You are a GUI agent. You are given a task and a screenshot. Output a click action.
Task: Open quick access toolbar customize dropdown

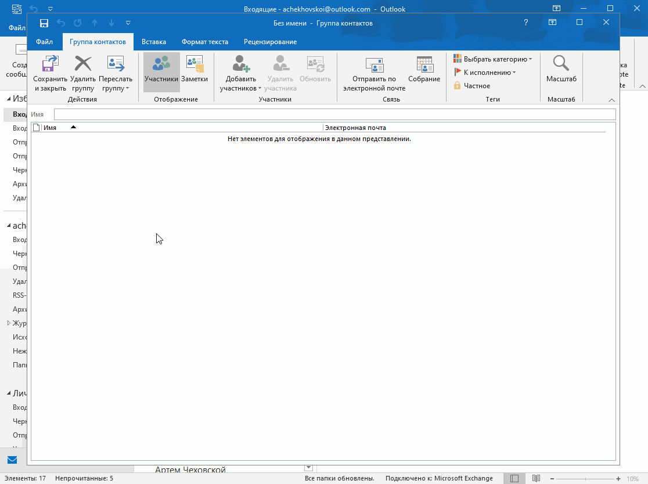128,23
